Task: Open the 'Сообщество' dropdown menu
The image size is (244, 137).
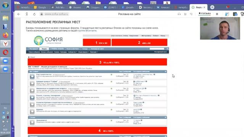Action: click(x=72, y=52)
